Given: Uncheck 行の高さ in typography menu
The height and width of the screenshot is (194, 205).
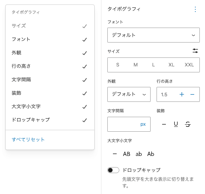Looking at the screenshot, I should tap(50, 66).
